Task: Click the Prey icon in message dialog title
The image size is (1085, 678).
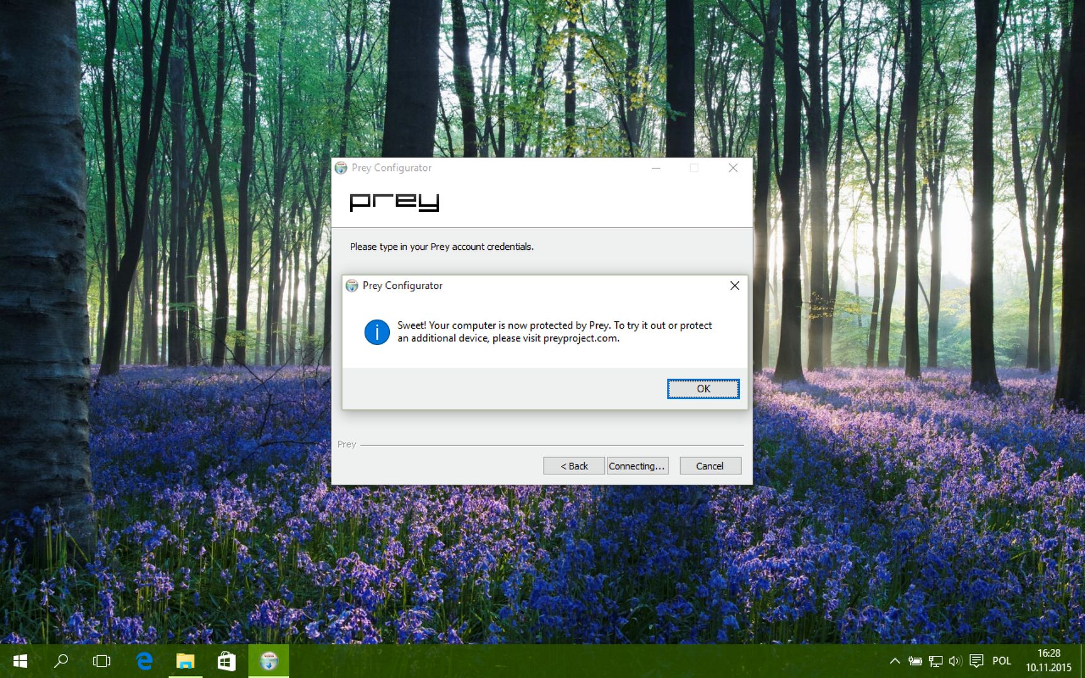Action: pyautogui.click(x=352, y=286)
